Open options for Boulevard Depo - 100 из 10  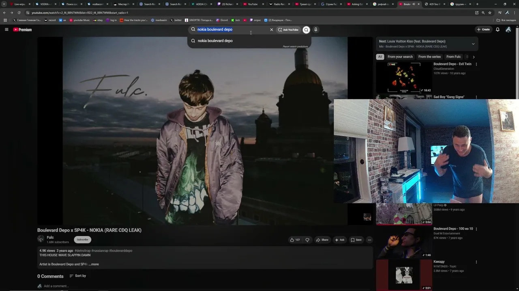[x=476, y=229]
